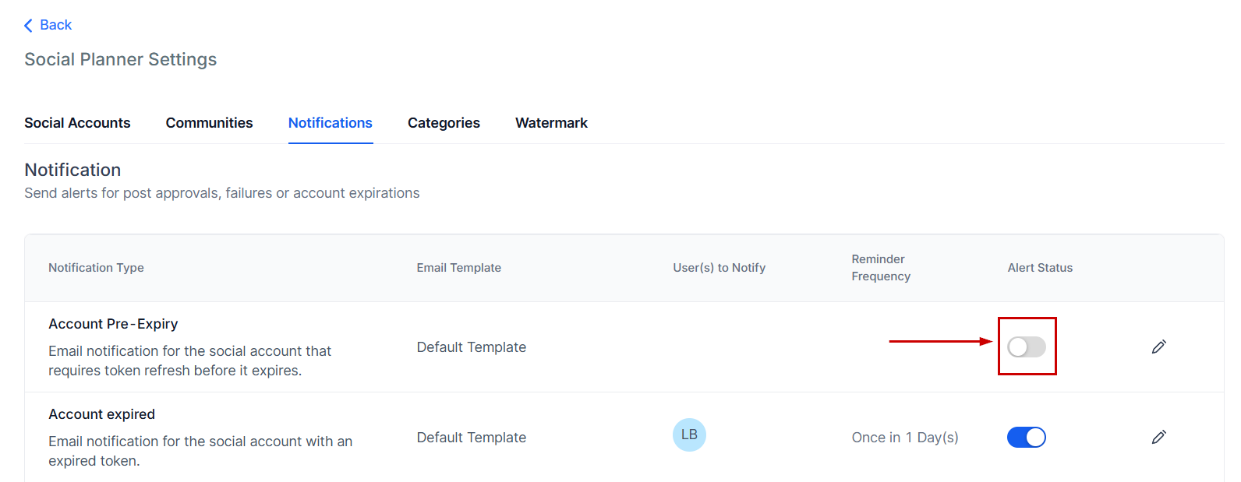Open the Watermark tab
This screenshot has height=482, width=1241.
(x=551, y=123)
